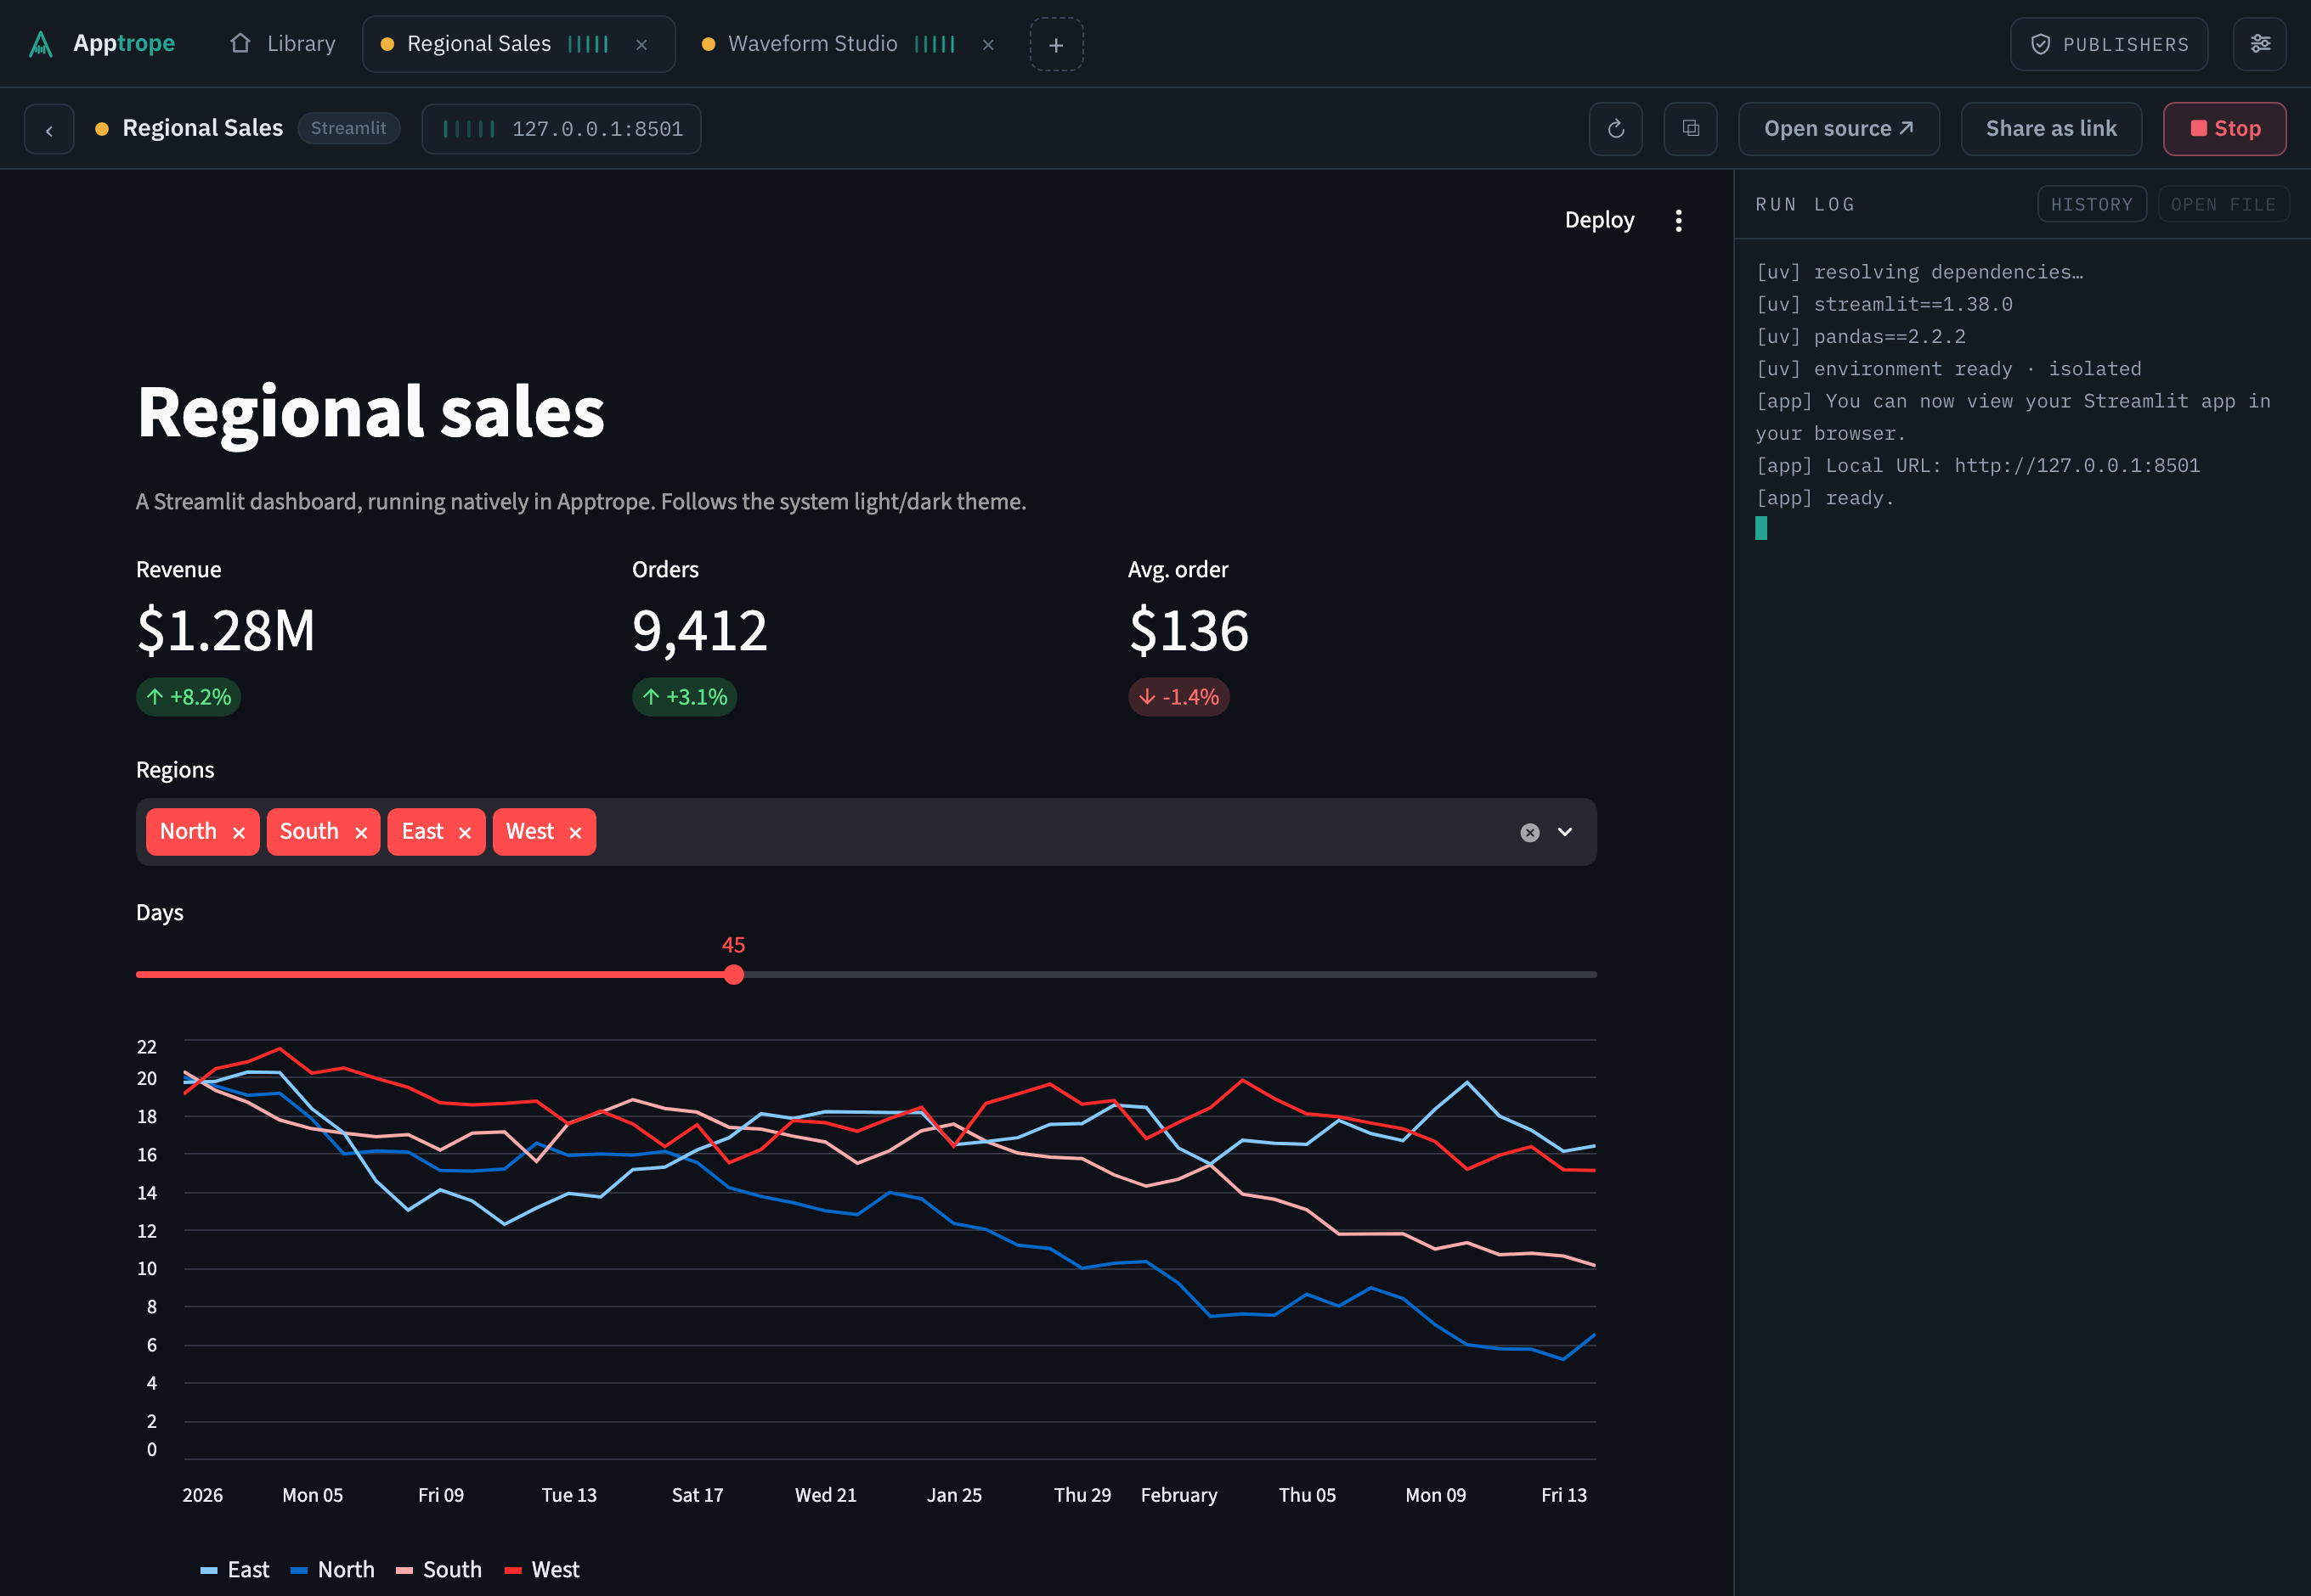Click the Streamlit badge

pos(348,128)
